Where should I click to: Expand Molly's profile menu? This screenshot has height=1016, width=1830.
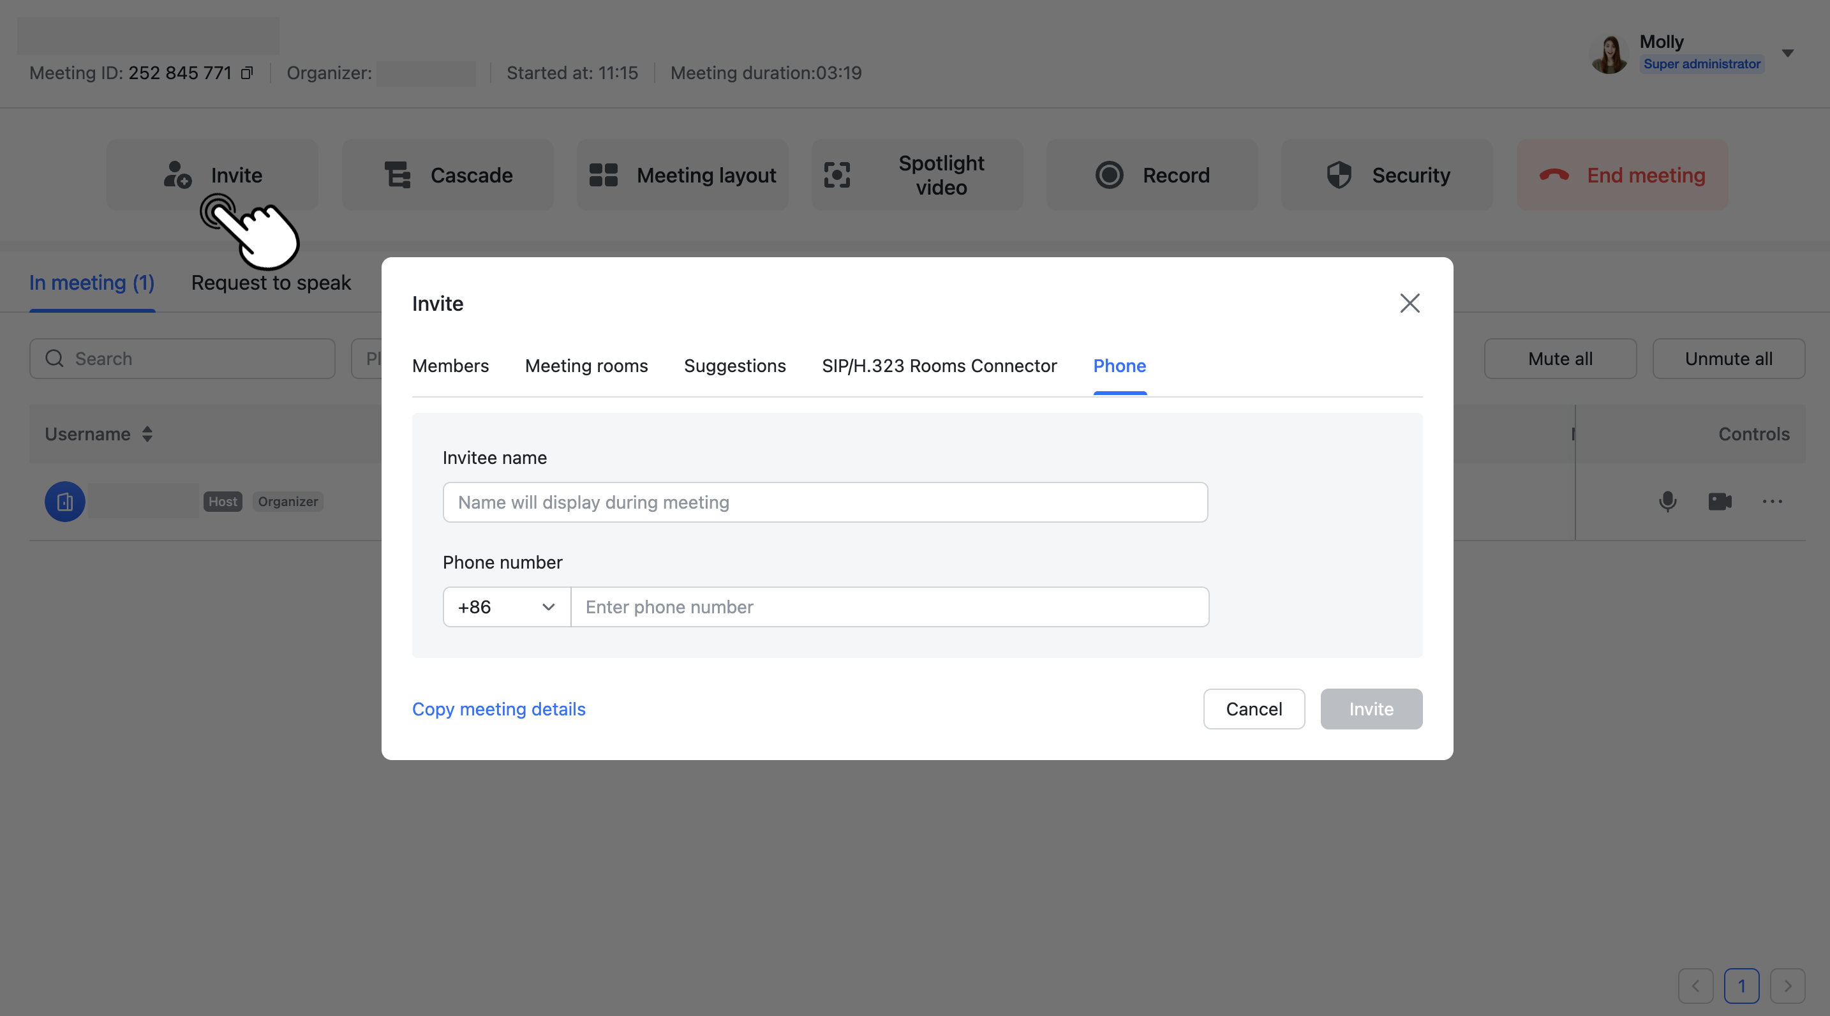1789,52
